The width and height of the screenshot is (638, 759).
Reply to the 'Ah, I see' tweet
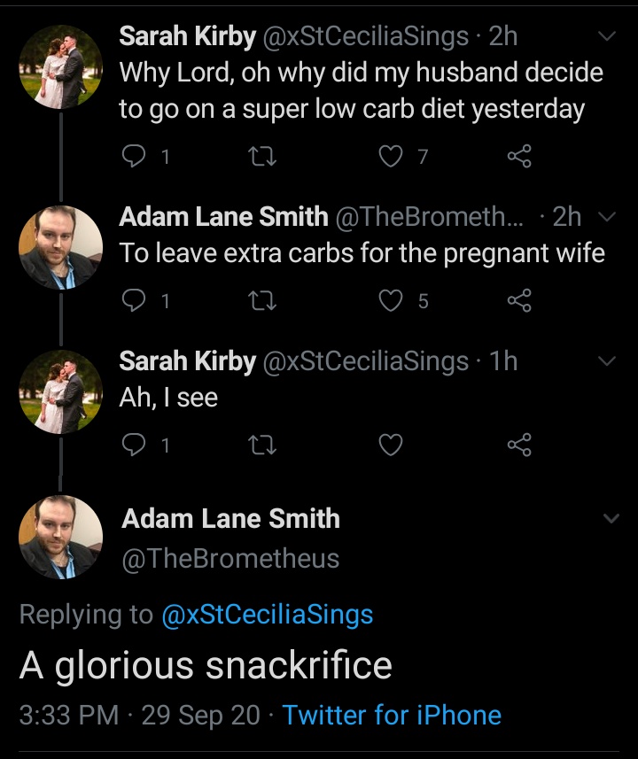(x=133, y=445)
